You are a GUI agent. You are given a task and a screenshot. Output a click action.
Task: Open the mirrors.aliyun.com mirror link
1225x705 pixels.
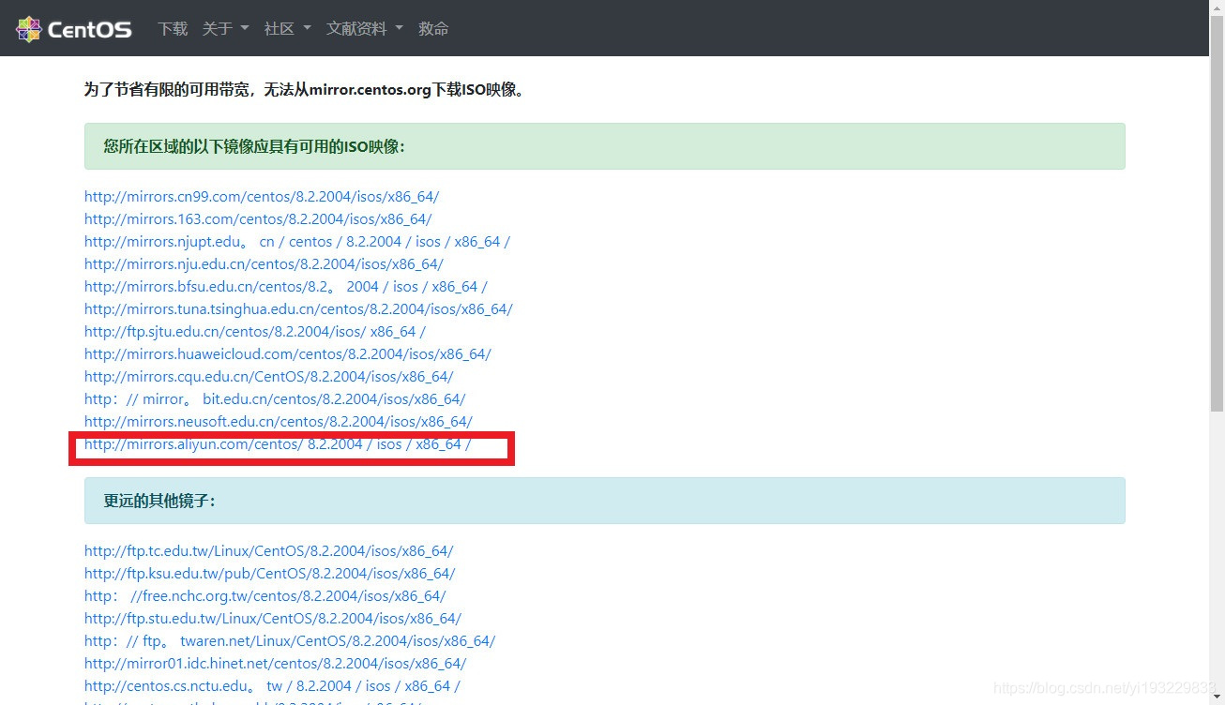[x=278, y=444]
